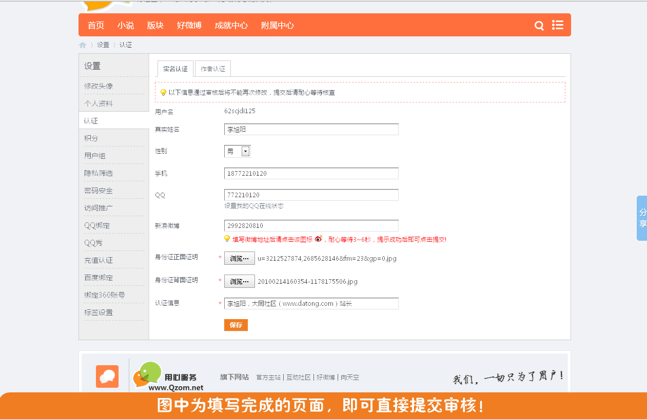Open 好微博 link in footer
Screen dimensions: 647x419
[325, 377]
